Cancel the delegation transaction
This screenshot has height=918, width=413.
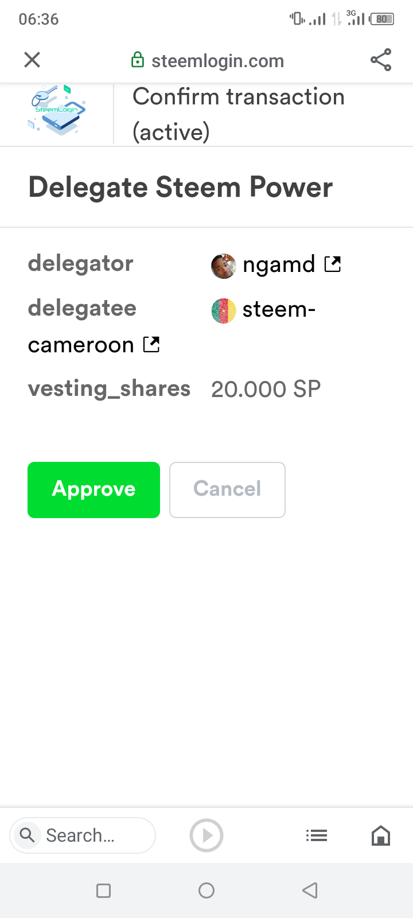click(227, 489)
